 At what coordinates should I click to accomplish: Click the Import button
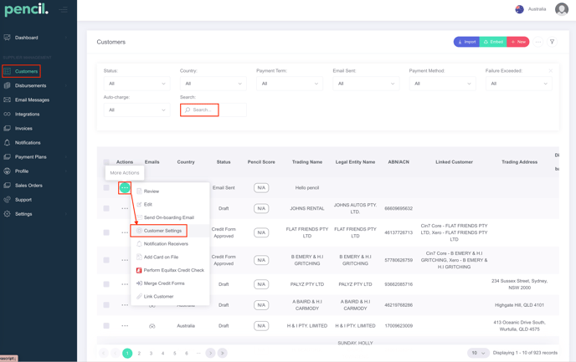(466, 42)
